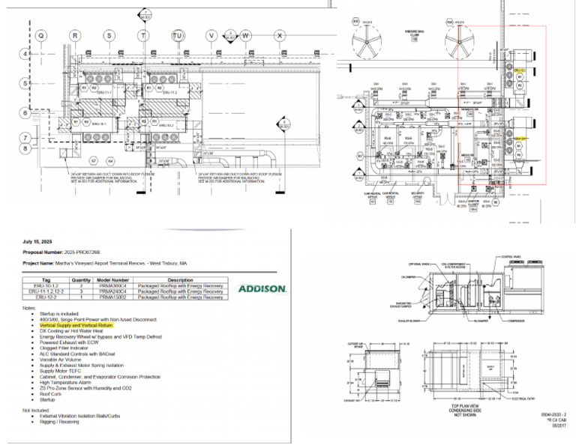
Task: Click the 'SECURITY OFFICE' room label
Action: tap(418, 196)
